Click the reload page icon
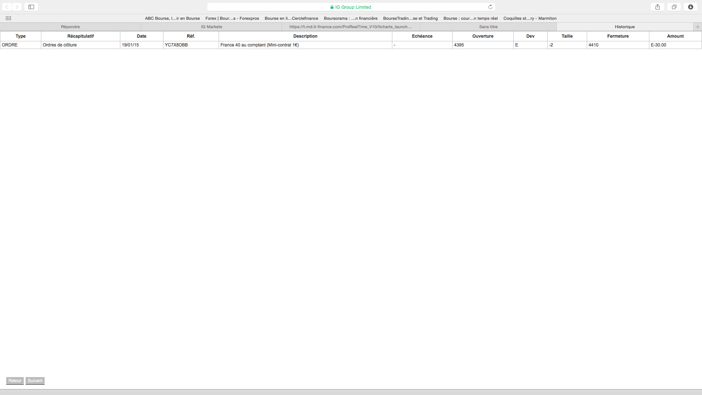The width and height of the screenshot is (702, 395). 490,7
